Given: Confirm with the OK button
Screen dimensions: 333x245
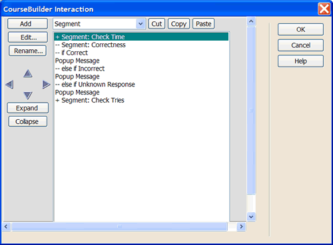Looking at the screenshot, I should click(x=300, y=29).
